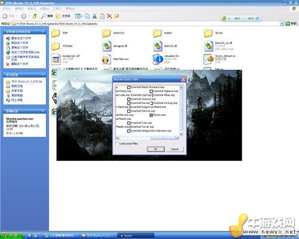Open the fifth menu in Explorer menu bar
299x239 pixels.
tap(57, 8)
